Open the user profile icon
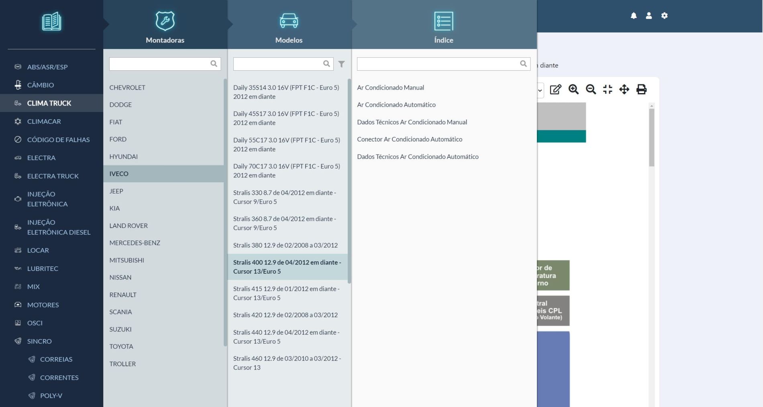Screen dimensions: 763x407 coord(649,16)
